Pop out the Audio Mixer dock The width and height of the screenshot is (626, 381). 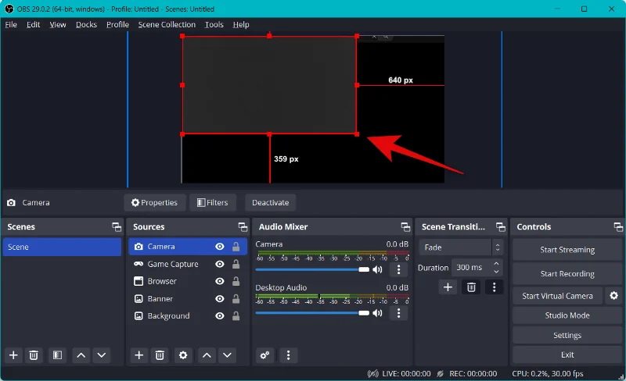tap(405, 227)
